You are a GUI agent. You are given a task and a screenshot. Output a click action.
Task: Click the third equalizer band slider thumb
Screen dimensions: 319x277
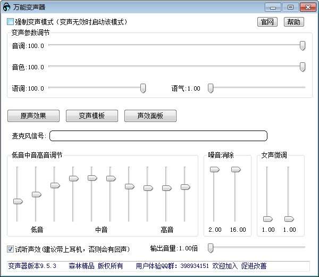[55, 185]
